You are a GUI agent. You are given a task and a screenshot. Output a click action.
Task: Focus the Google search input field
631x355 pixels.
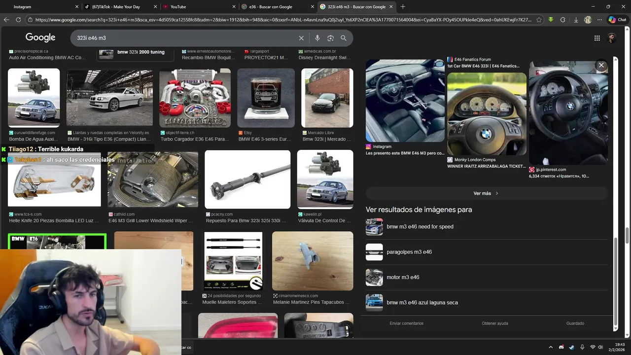(185, 38)
